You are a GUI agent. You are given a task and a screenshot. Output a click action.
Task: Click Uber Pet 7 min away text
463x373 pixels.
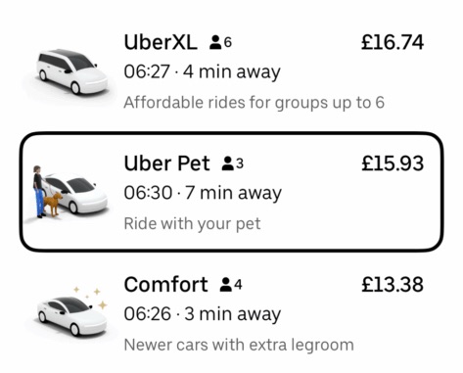click(x=233, y=193)
